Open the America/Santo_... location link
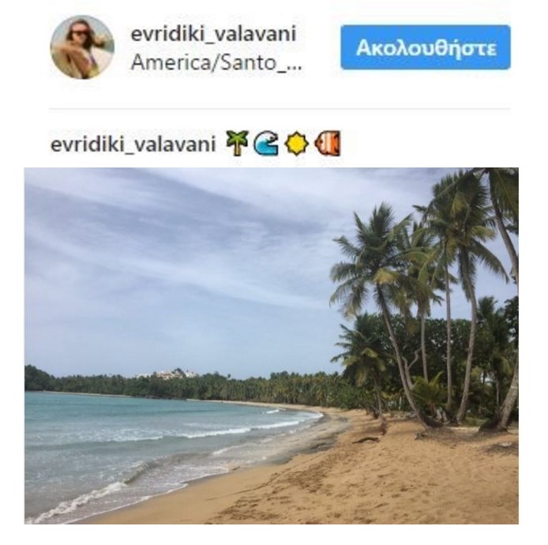The width and height of the screenshot is (548, 545). (x=216, y=62)
